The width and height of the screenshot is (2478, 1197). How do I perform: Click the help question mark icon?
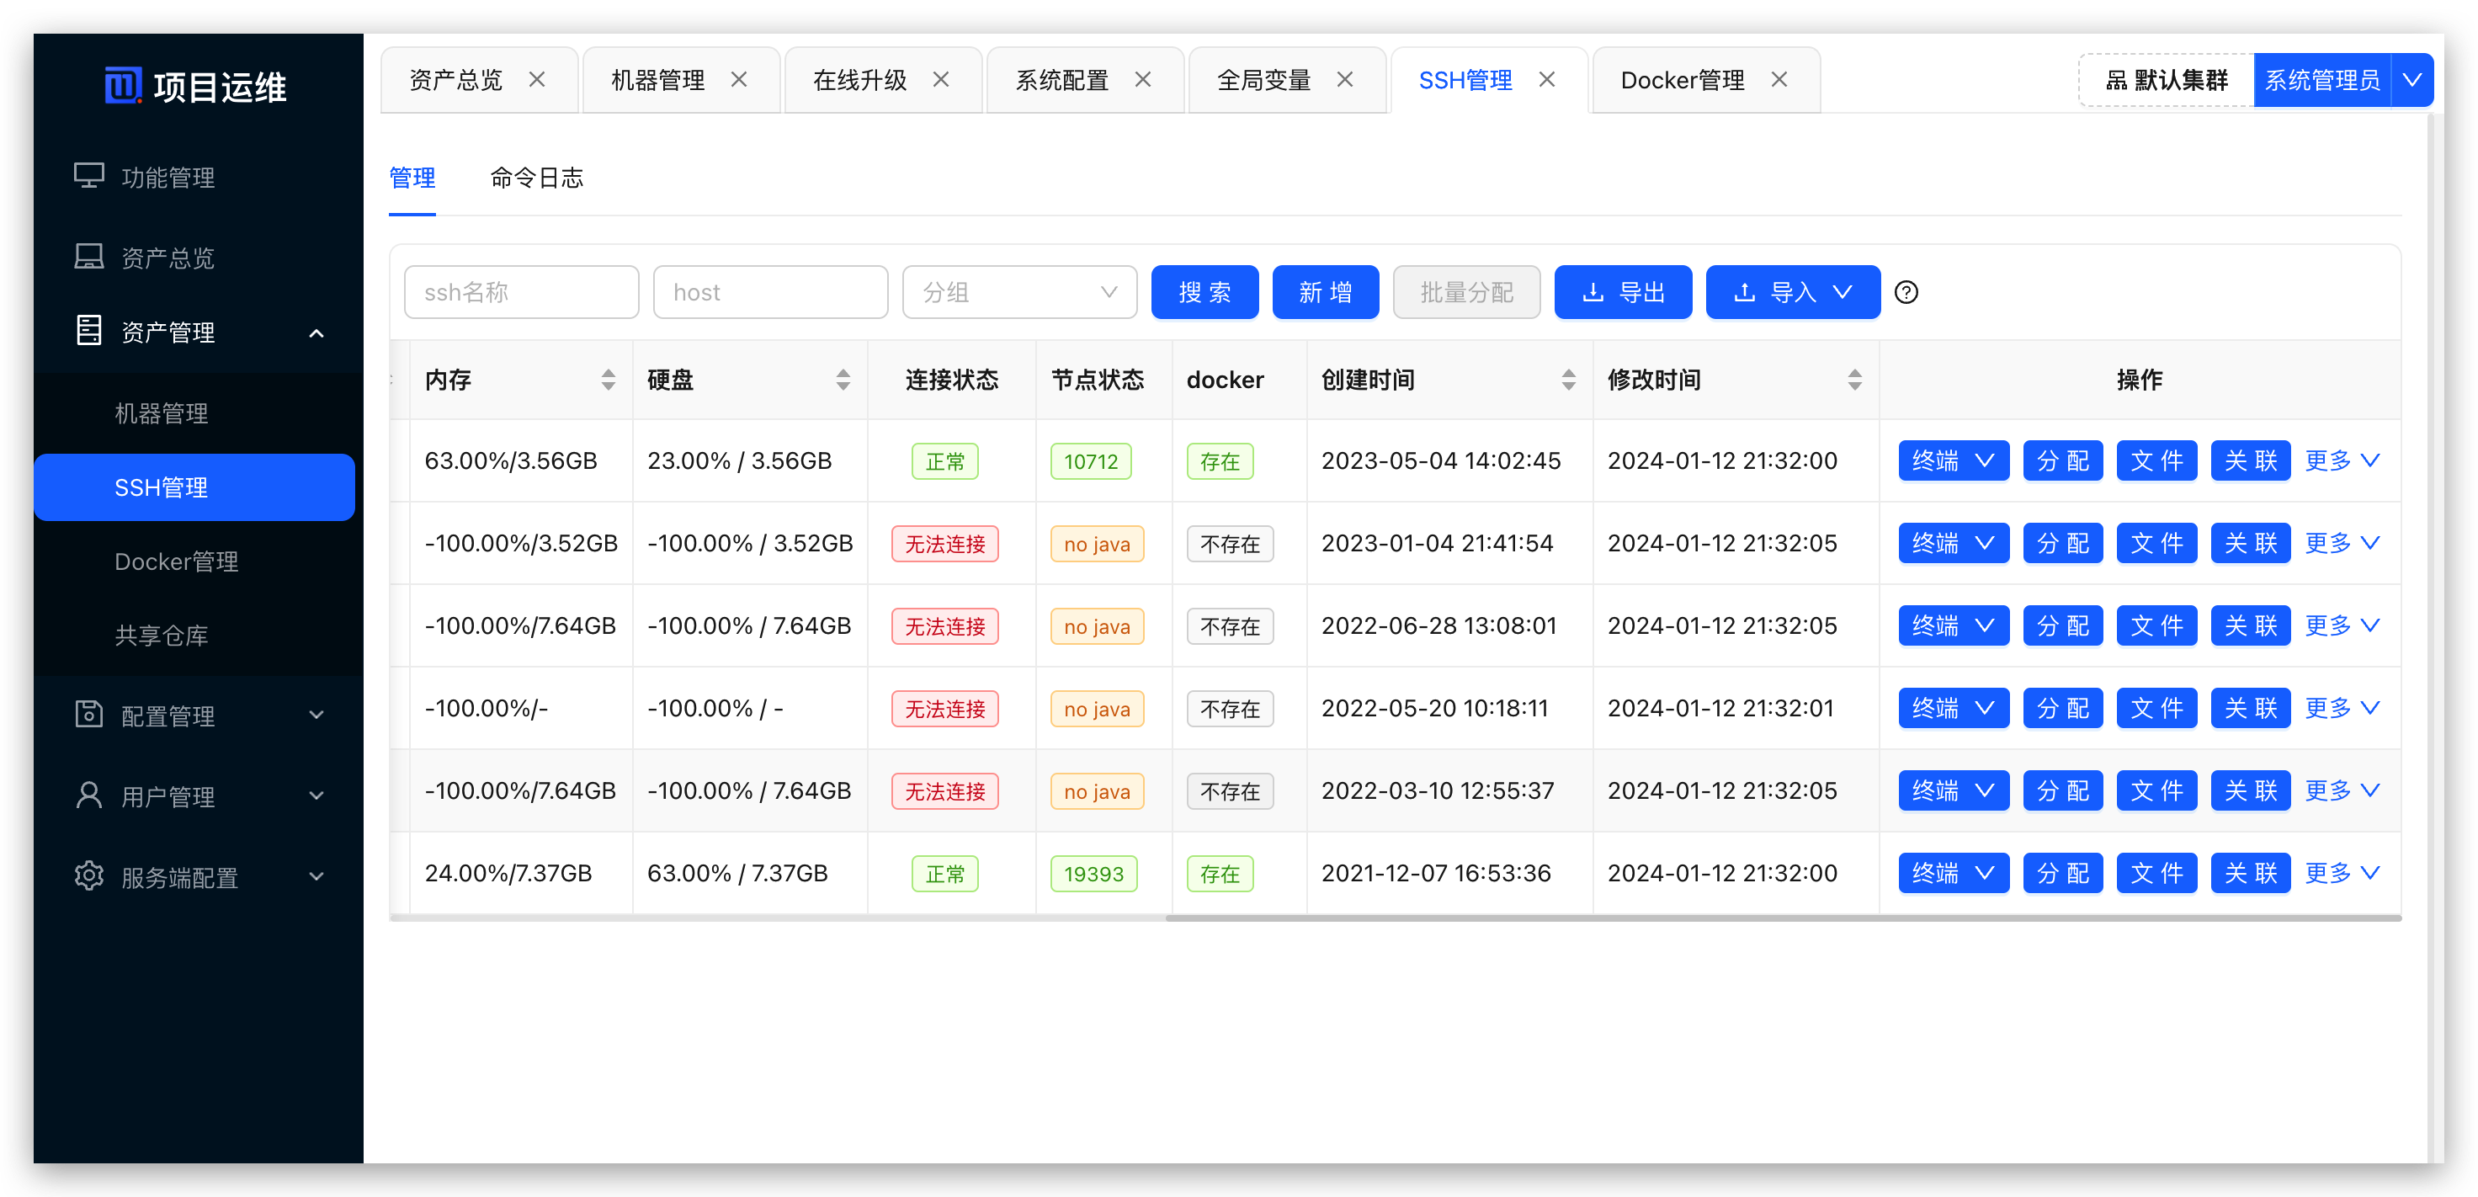tap(1906, 292)
